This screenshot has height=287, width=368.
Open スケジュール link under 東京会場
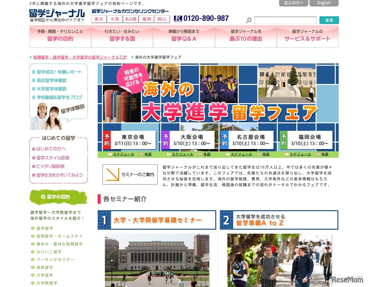(123, 154)
